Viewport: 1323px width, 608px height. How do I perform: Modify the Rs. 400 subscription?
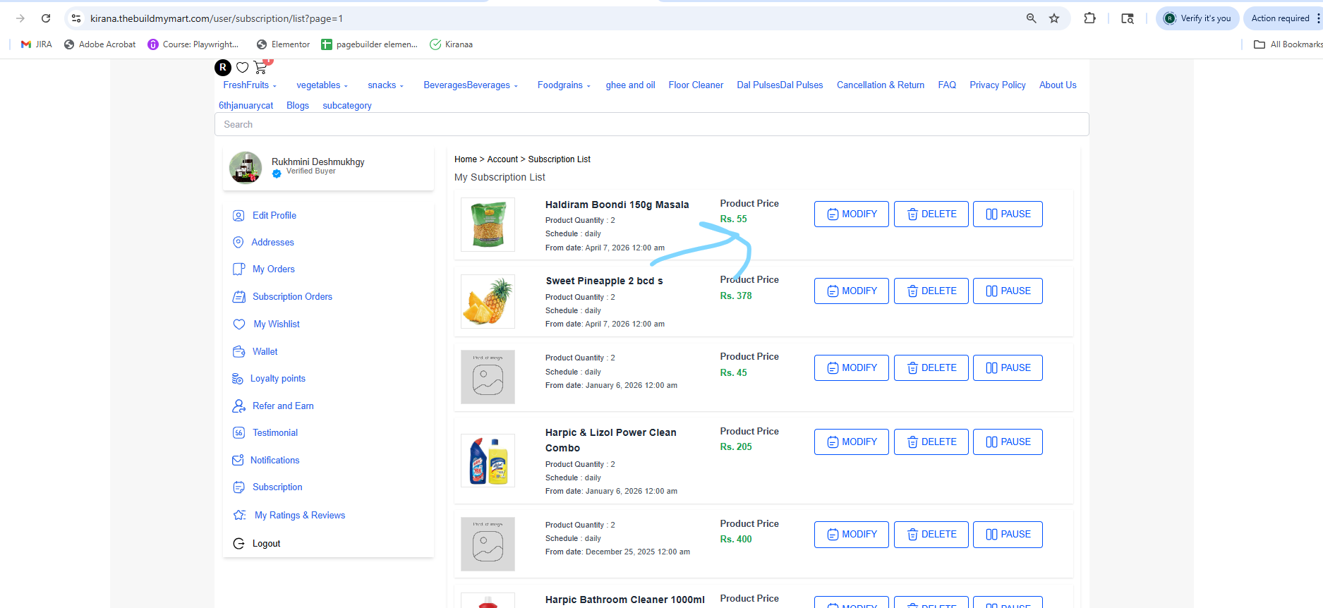tap(852, 535)
